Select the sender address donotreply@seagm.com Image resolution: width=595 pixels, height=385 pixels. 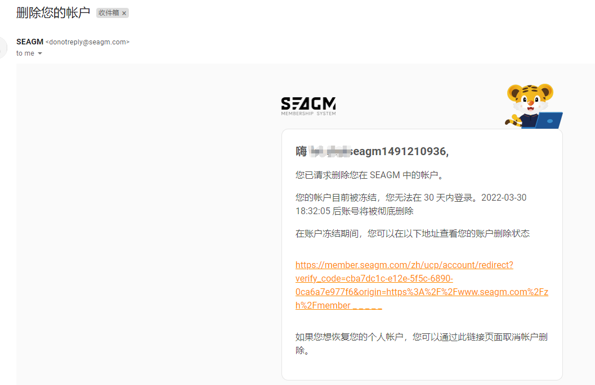pos(88,42)
